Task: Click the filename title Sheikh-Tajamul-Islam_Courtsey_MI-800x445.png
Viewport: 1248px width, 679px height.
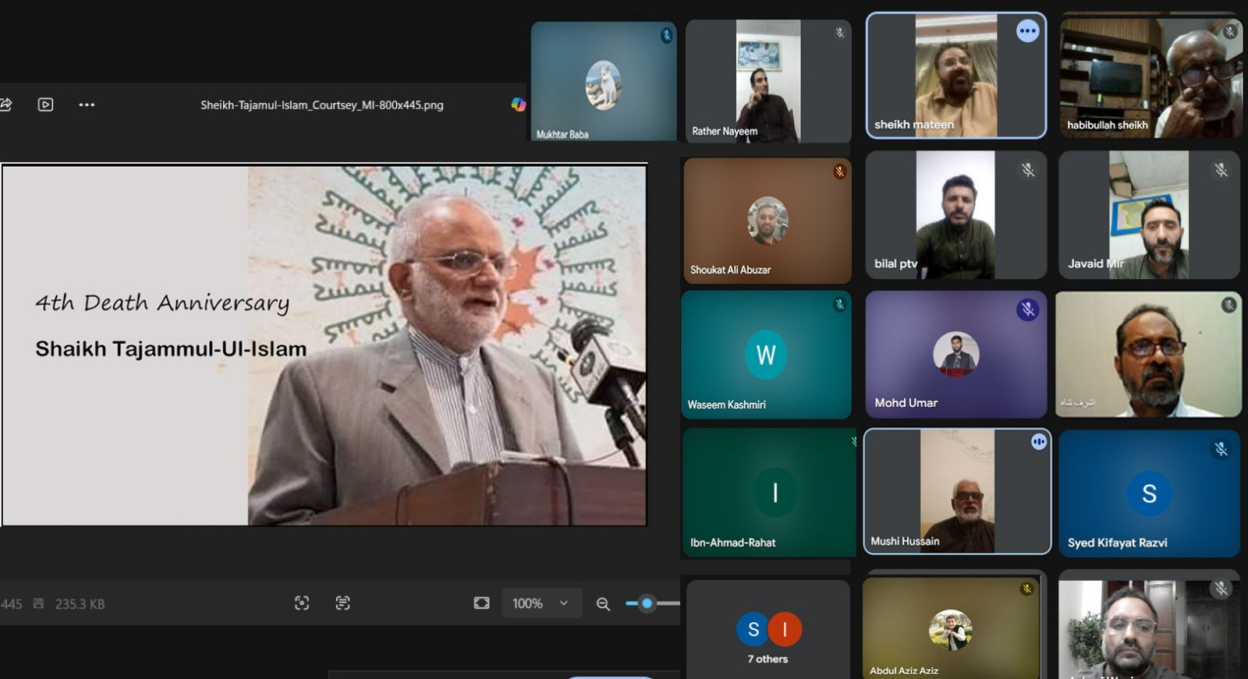Action: pyautogui.click(x=321, y=104)
